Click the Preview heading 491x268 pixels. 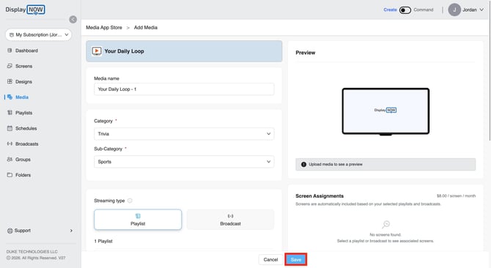pos(306,53)
